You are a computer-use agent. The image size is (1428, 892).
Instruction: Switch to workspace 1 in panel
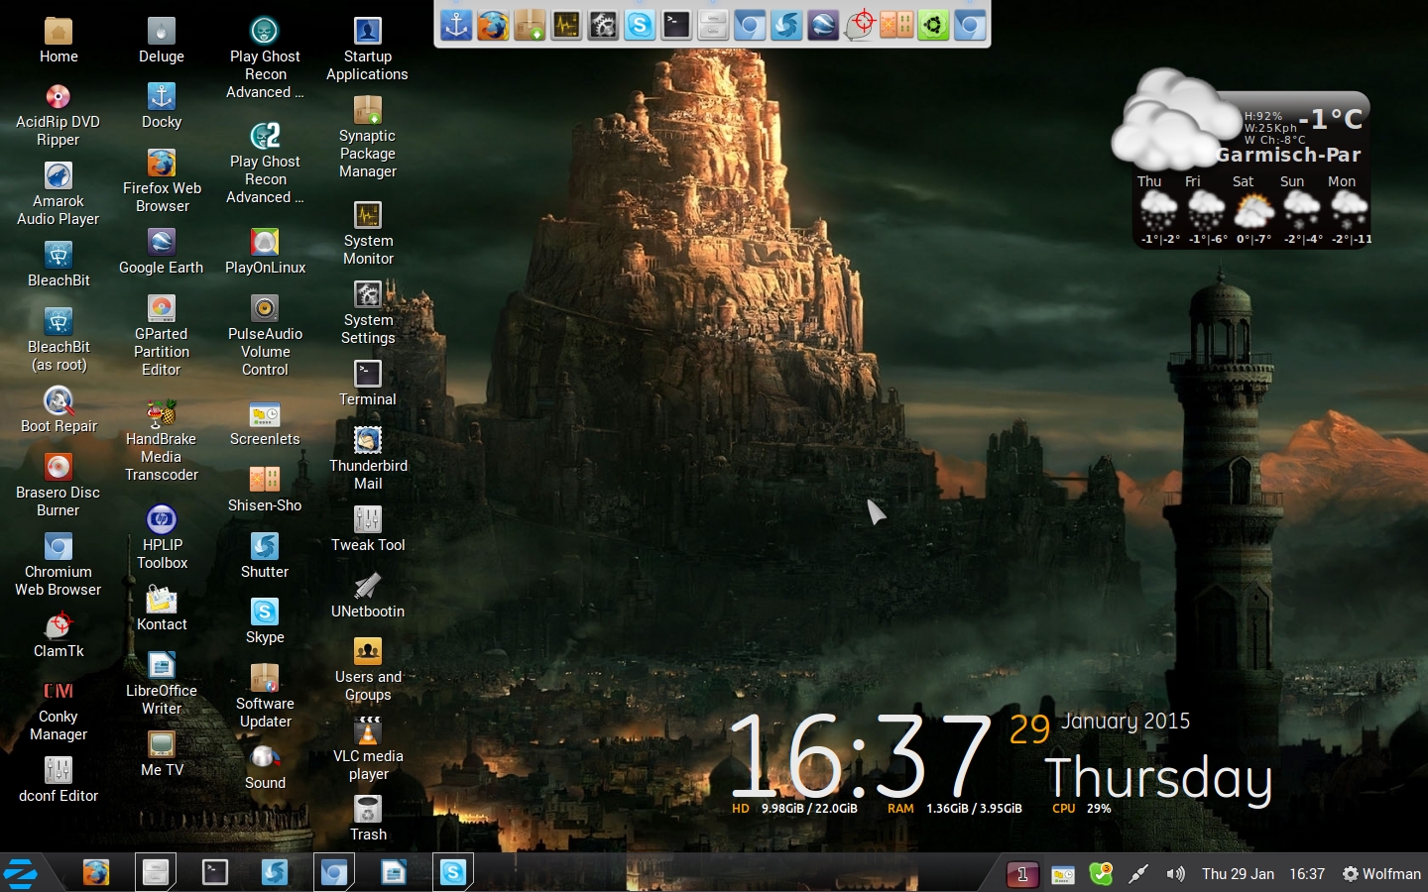point(1022,873)
